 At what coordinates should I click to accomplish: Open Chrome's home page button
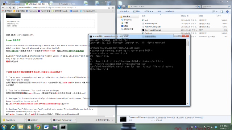14,8
